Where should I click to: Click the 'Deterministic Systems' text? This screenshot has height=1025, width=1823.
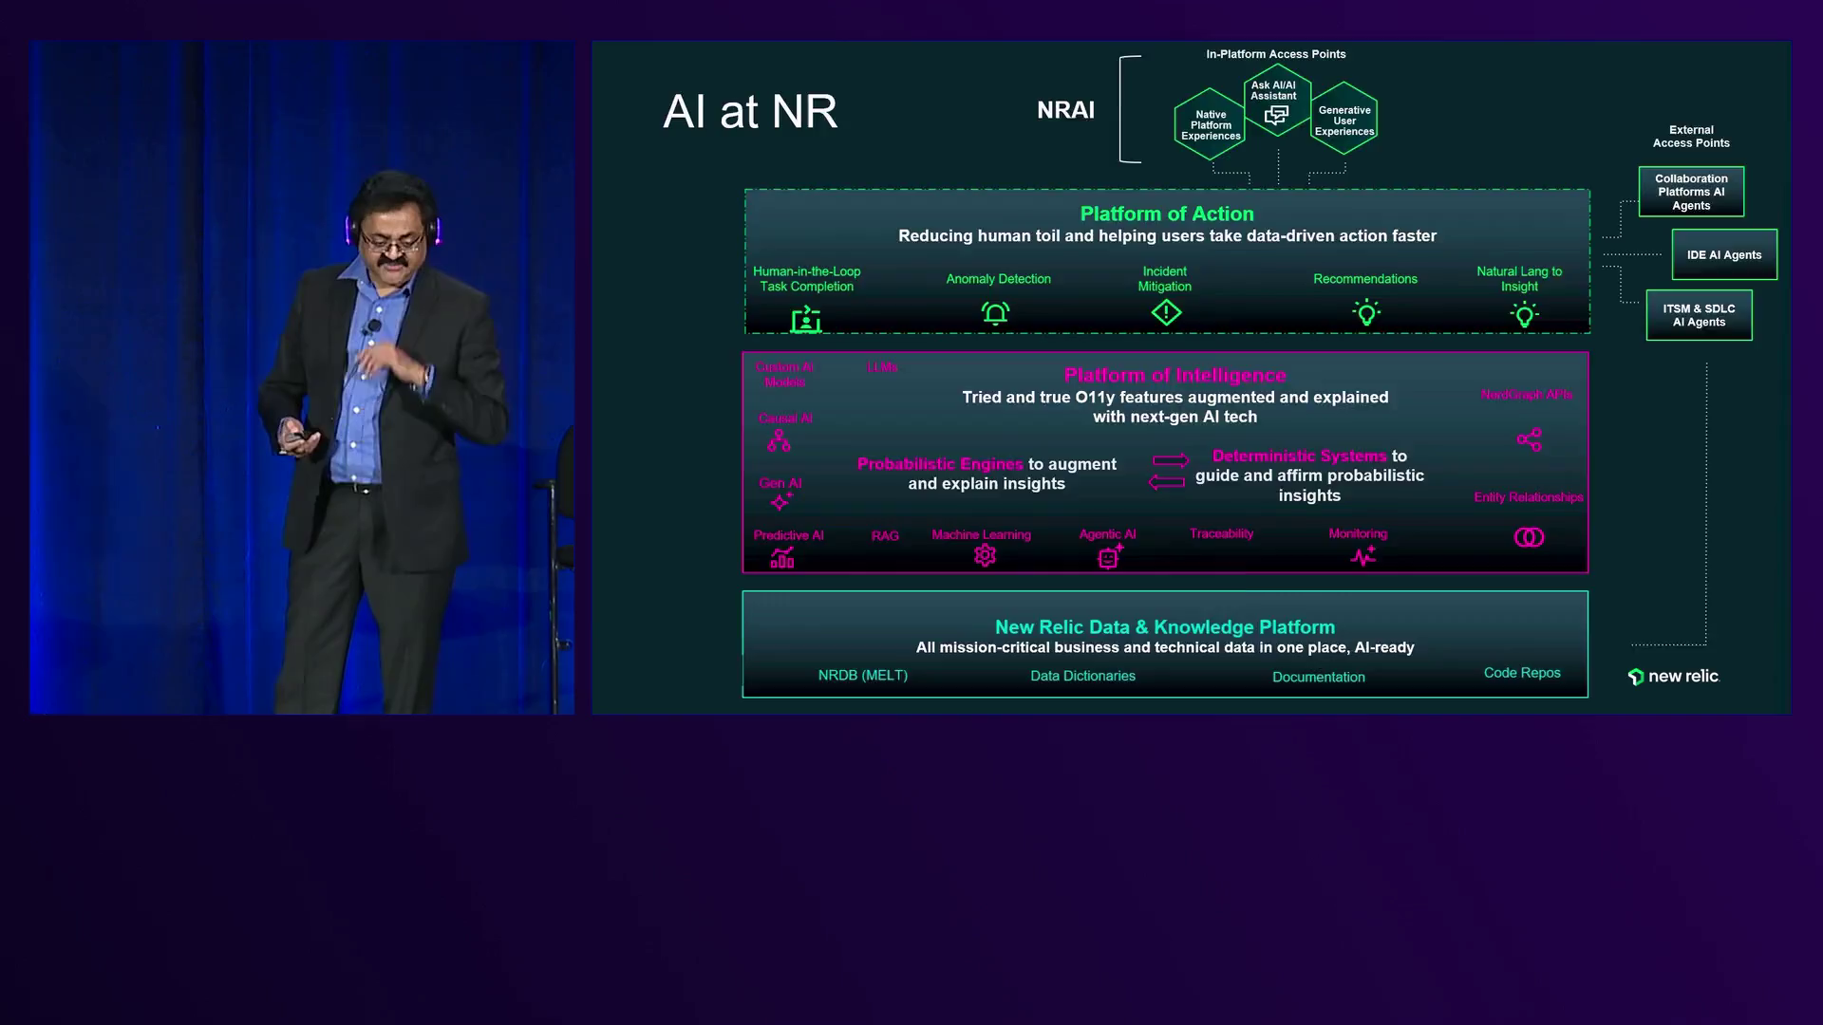tap(1299, 456)
